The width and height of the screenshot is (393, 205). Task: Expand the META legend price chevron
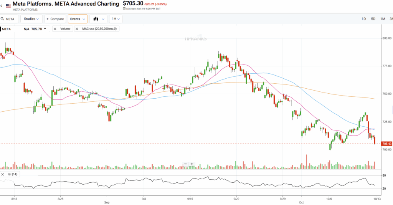(45, 29)
